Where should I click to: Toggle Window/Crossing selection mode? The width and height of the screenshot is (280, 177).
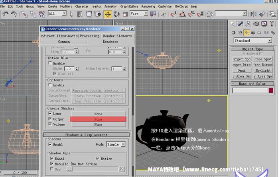click(x=97, y=14)
